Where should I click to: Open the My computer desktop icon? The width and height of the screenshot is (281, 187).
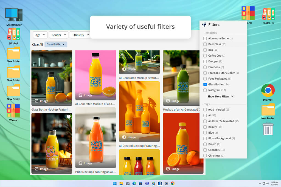(x=14, y=17)
